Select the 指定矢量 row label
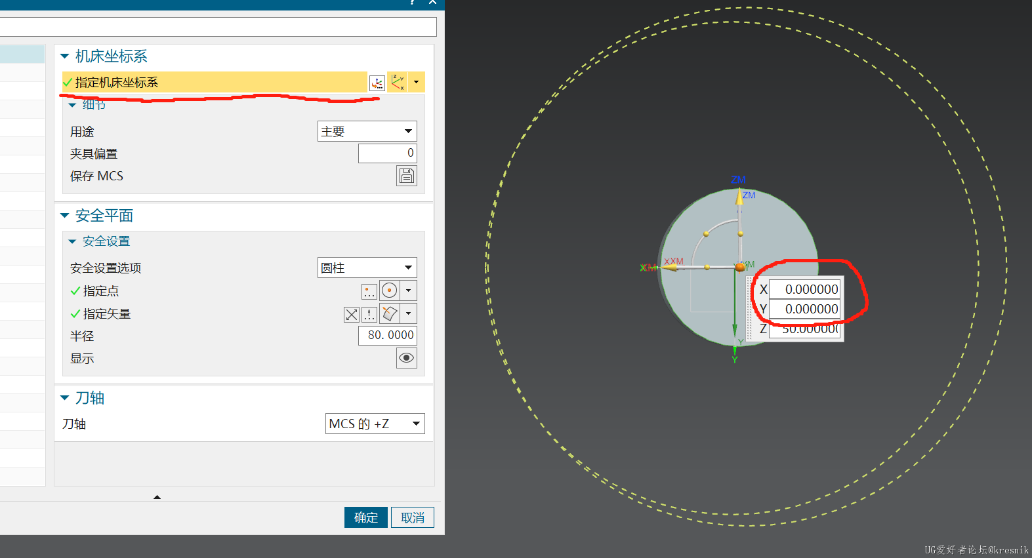Screen dimensions: 1032x558 tap(107, 314)
